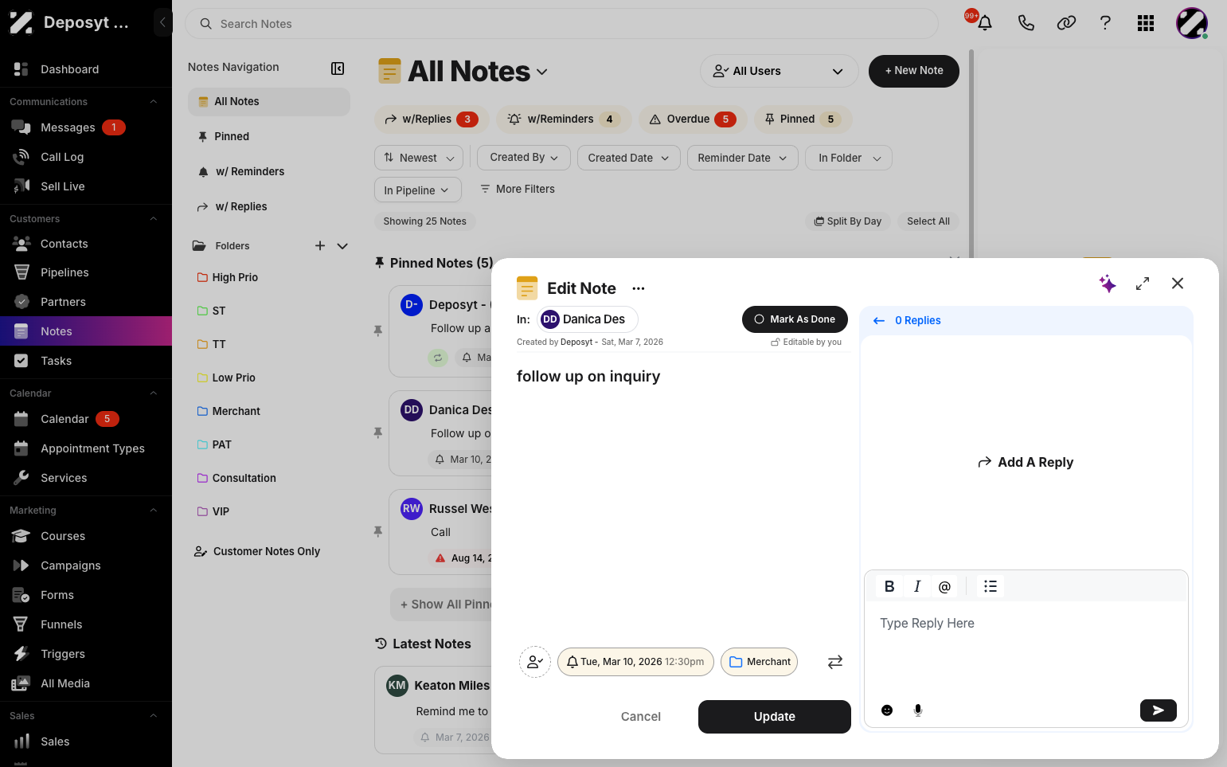
Task: Open the Created By filter dropdown
Action: 524,158
